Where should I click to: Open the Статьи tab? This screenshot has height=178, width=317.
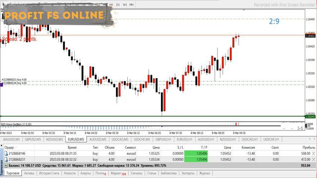(152, 173)
